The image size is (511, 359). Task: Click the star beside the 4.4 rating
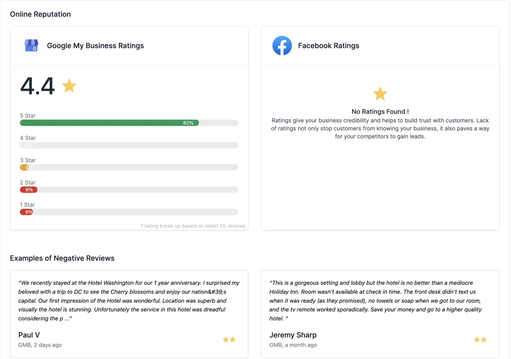[69, 86]
